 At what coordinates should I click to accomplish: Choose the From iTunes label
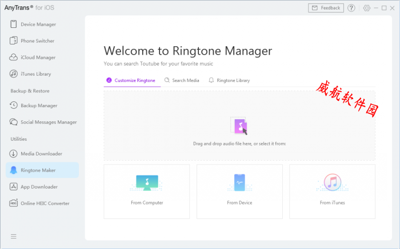click(333, 203)
